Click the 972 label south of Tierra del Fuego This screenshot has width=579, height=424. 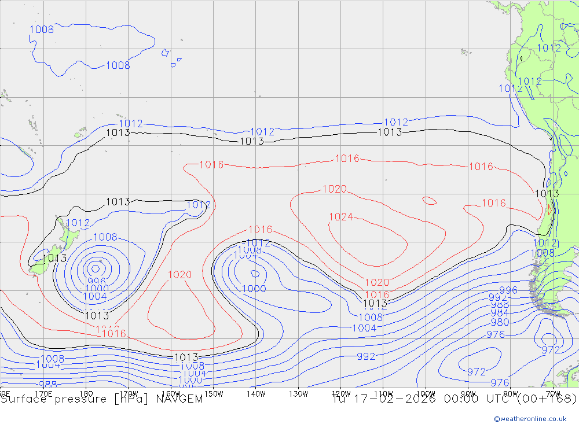551,349
